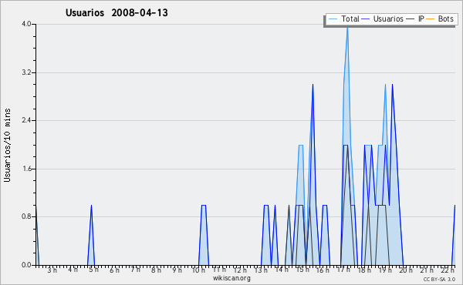Click the '22 h' x-axis label

tap(448, 270)
